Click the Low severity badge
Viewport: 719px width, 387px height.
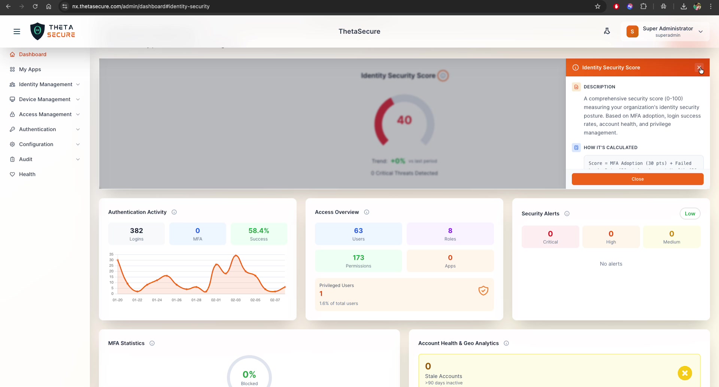pos(690,214)
